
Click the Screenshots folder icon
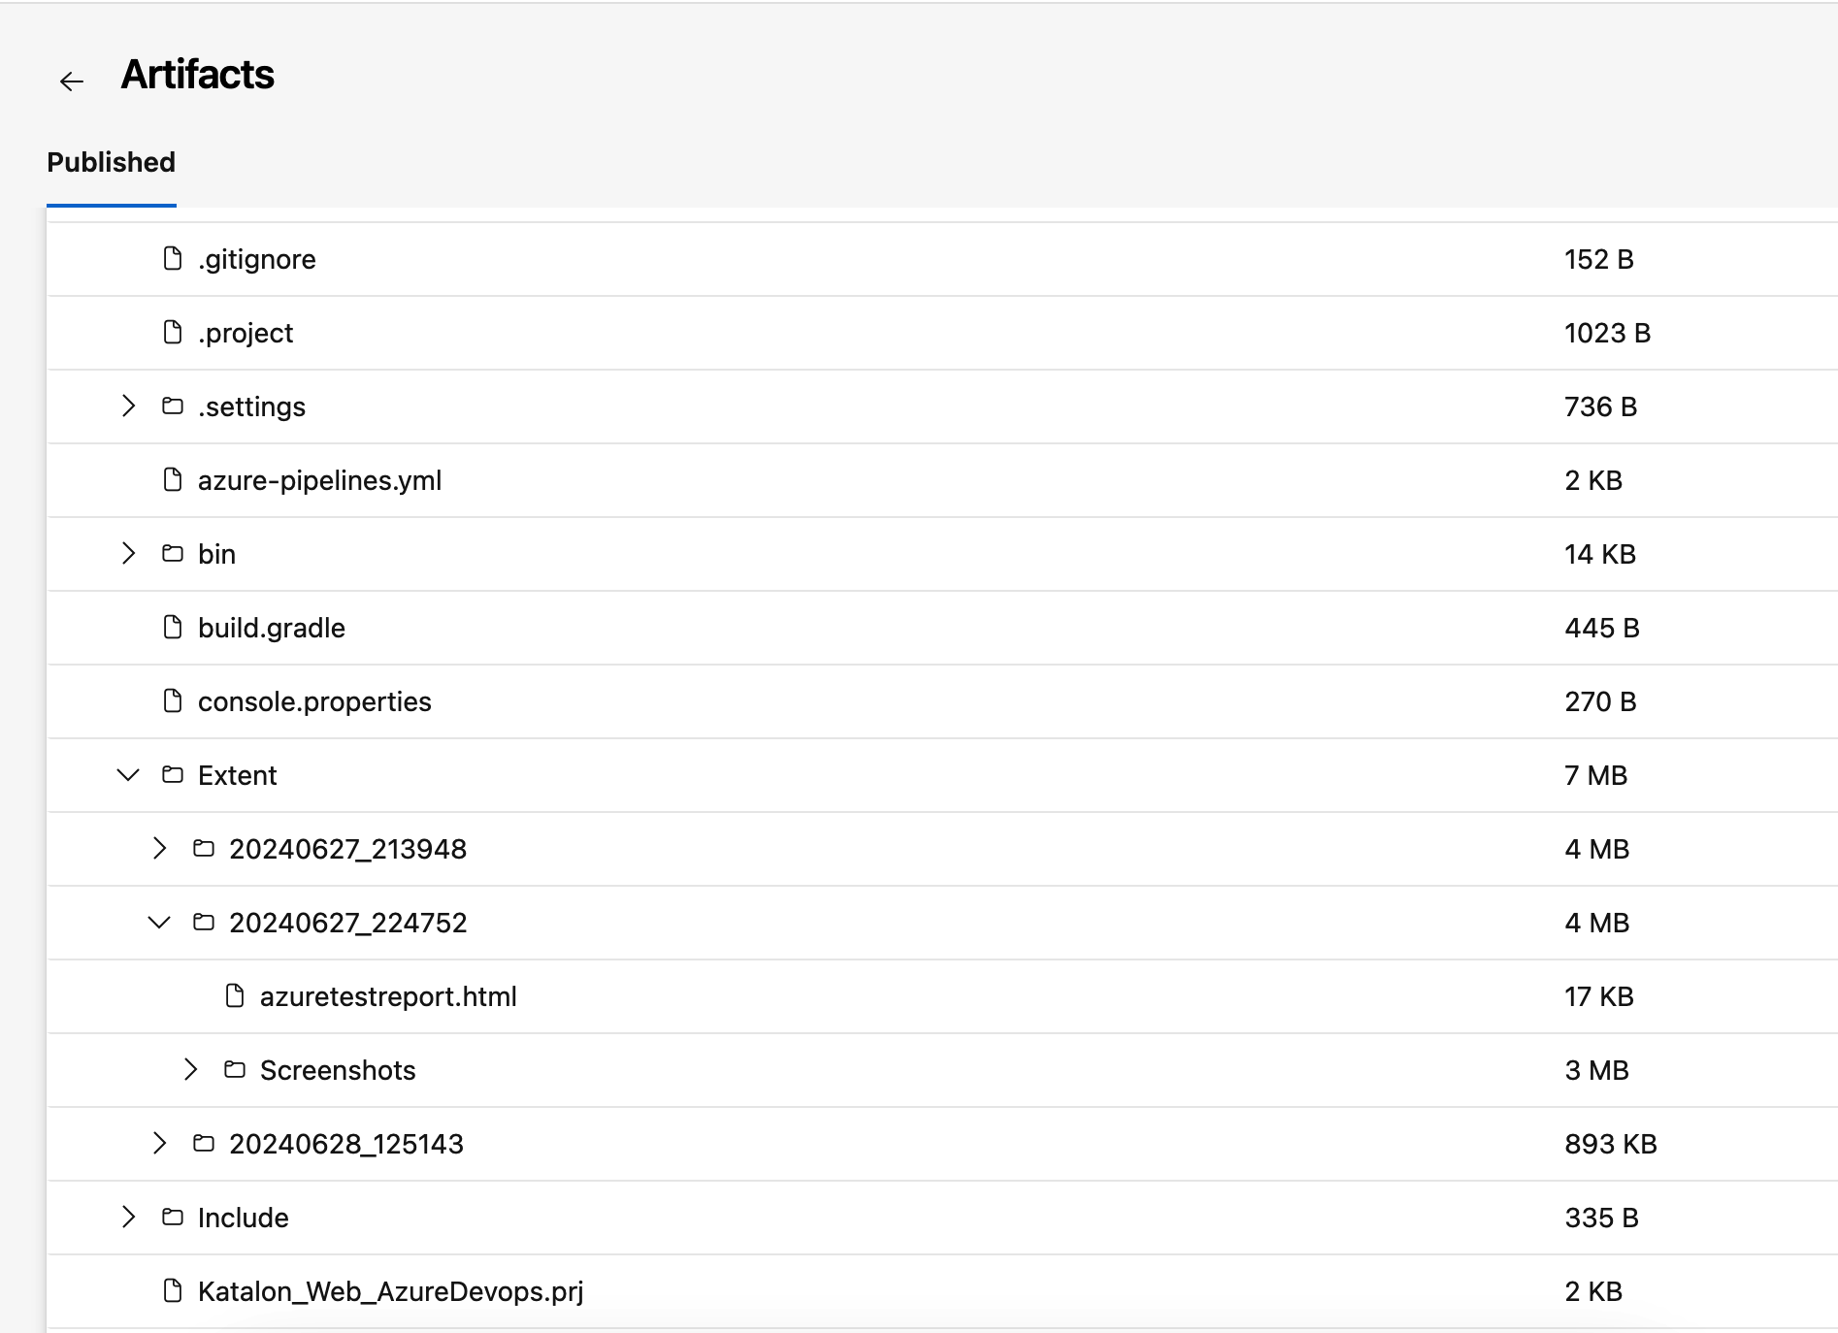(x=235, y=1070)
